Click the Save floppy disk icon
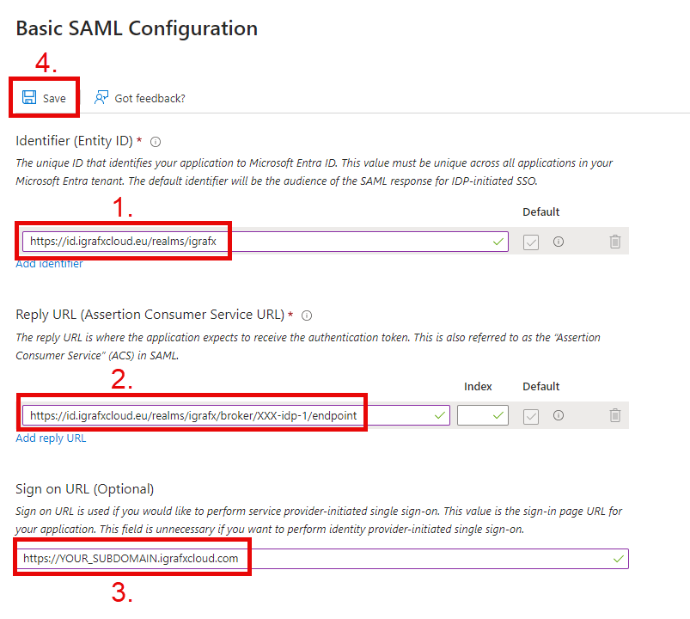Screen dimensions: 690x619 coord(29,98)
